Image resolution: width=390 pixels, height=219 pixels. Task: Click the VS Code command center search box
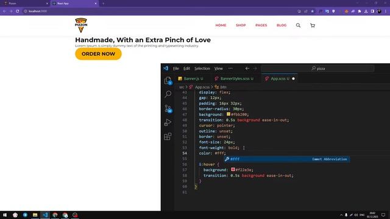318,69
